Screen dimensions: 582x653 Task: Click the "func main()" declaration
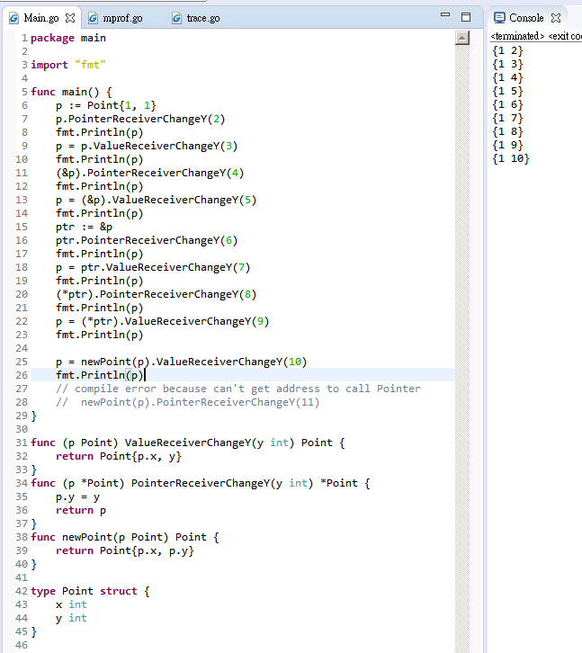pyautogui.click(x=71, y=92)
